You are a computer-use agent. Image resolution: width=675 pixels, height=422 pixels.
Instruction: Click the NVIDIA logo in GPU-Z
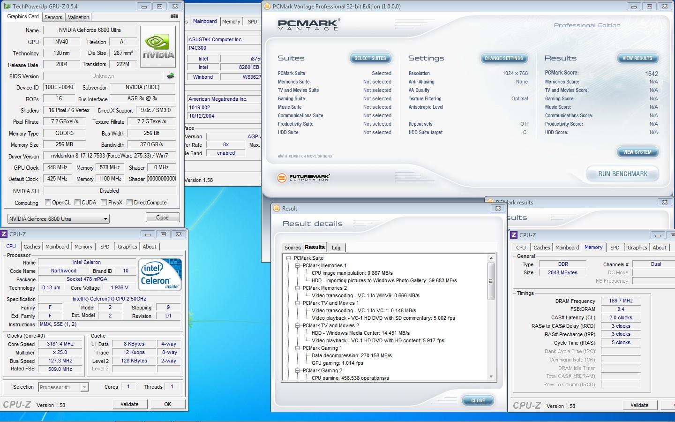tap(158, 46)
